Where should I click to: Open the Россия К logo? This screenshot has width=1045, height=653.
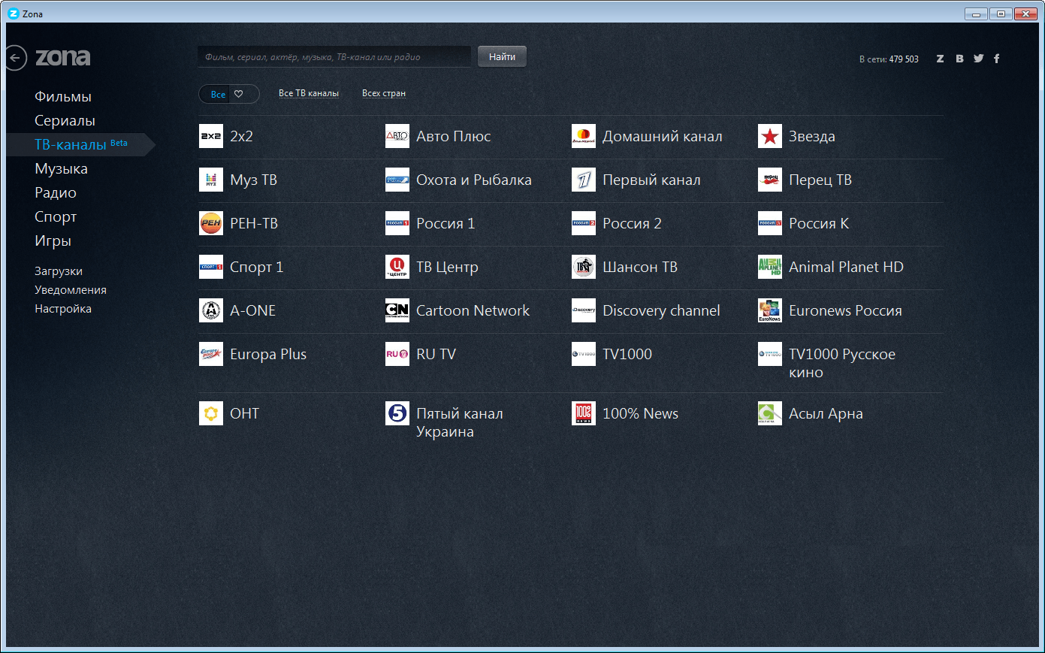pyautogui.click(x=770, y=223)
